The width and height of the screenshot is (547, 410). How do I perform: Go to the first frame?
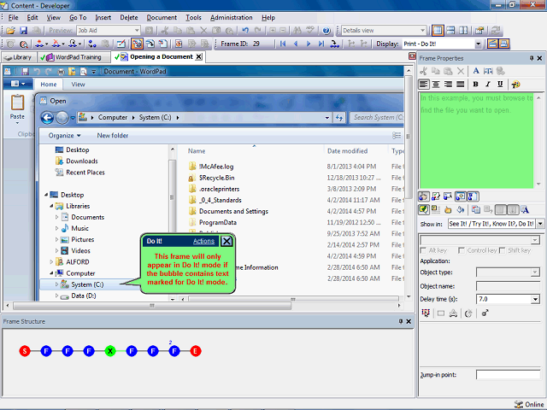[x=283, y=44]
